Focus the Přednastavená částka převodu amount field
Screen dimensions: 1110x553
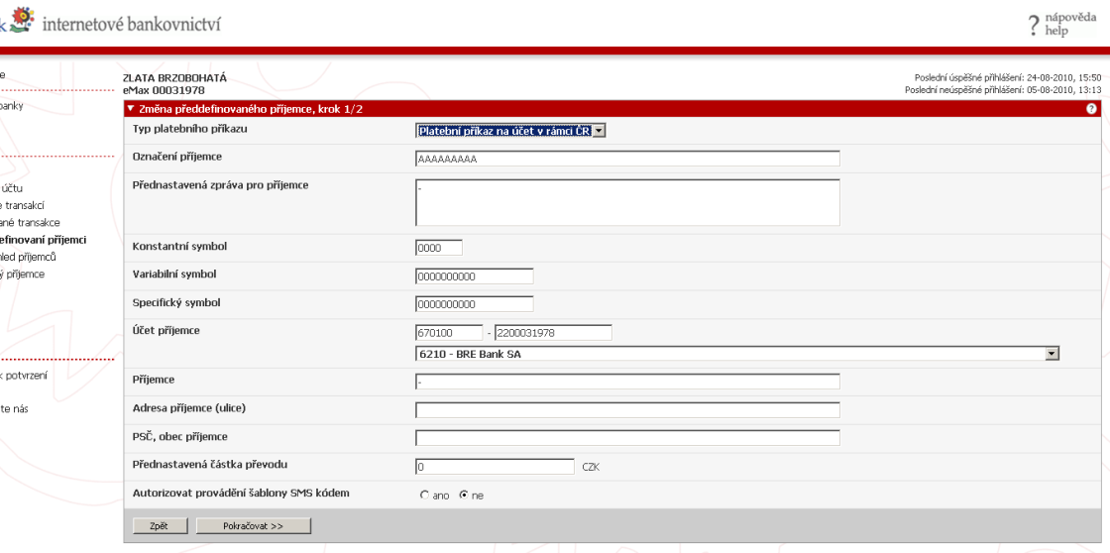[x=495, y=466]
